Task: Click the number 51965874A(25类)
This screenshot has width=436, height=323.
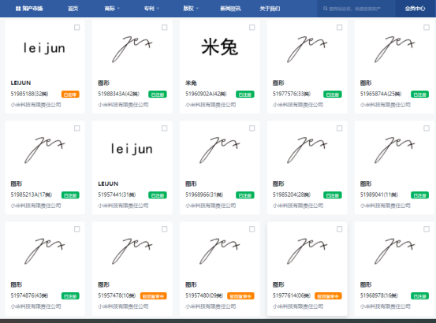Action: pyautogui.click(x=381, y=94)
